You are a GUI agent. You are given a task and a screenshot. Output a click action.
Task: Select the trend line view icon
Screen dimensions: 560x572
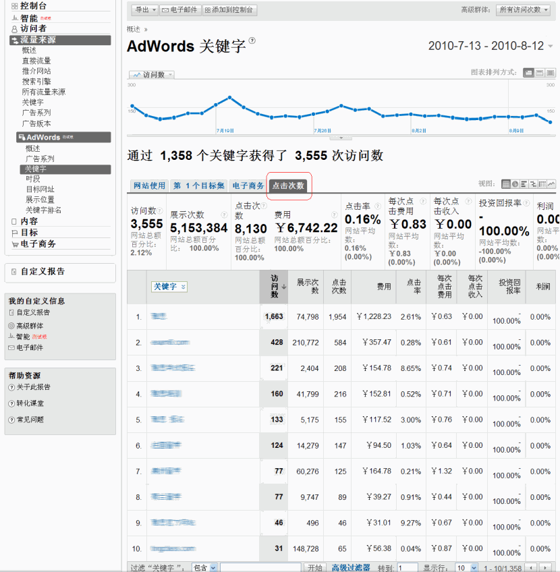click(552, 184)
